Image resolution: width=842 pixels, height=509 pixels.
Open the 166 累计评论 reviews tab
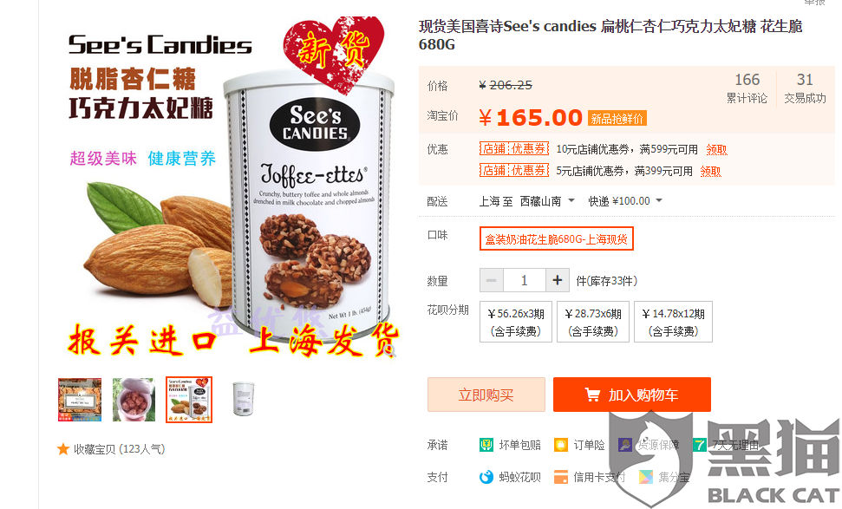(747, 88)
